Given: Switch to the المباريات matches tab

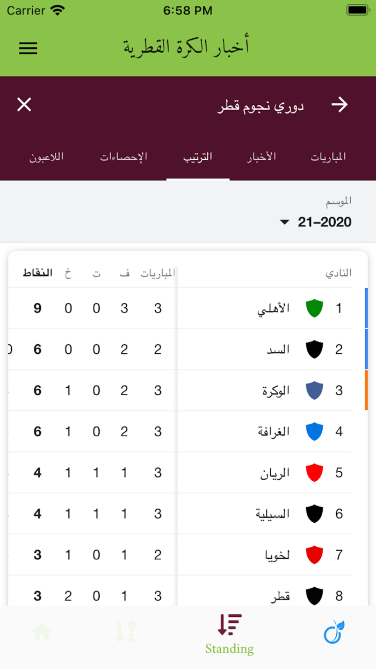Looking at the screenshot, I should pyautogui.click(x=328, y=156).
